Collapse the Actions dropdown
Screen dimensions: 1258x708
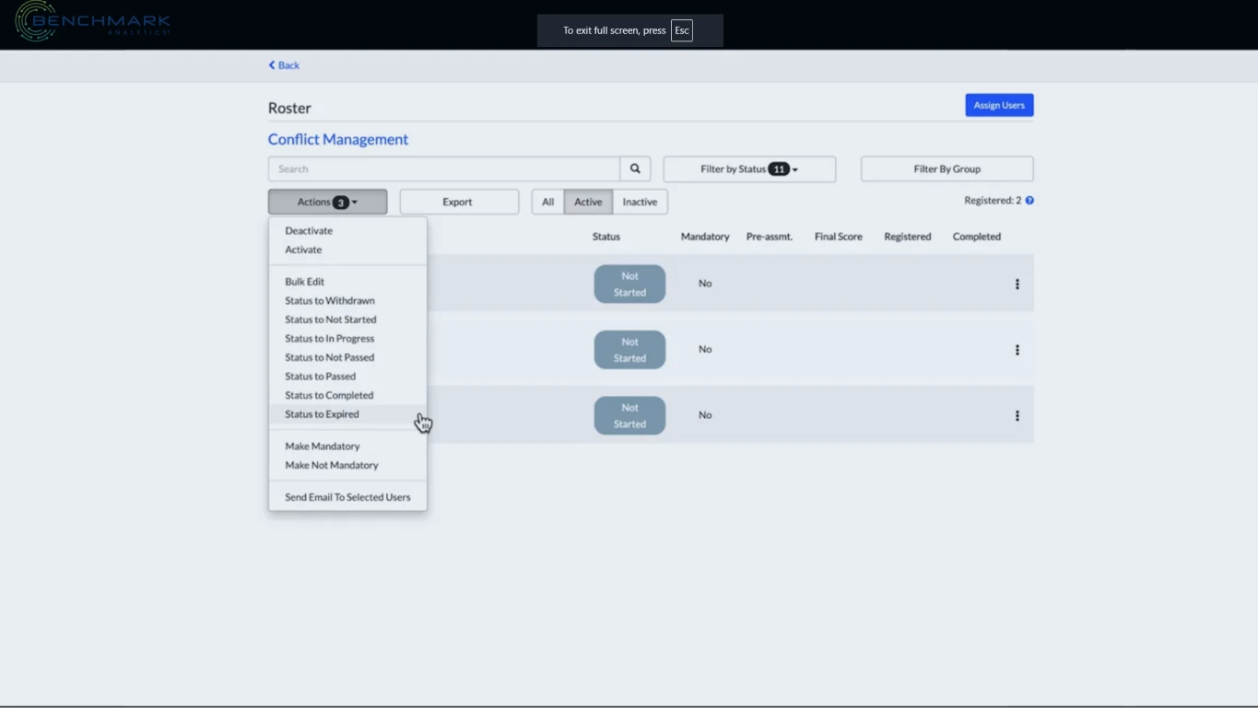coord(327,202)
